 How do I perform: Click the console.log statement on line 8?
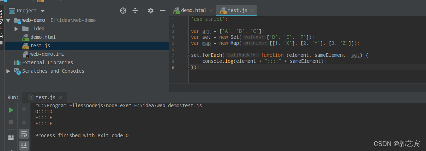(264, 61)
